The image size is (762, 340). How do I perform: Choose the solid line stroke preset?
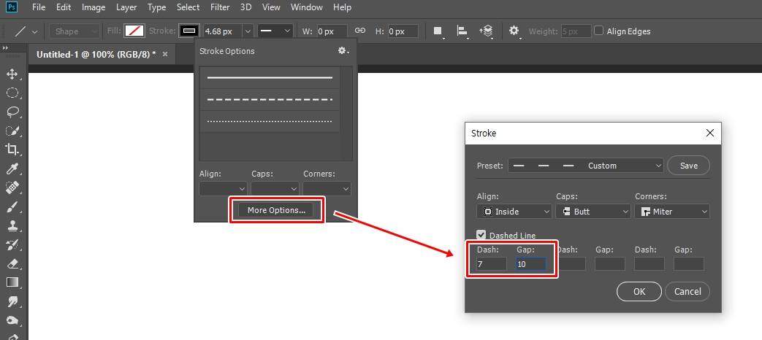[270, 77]
